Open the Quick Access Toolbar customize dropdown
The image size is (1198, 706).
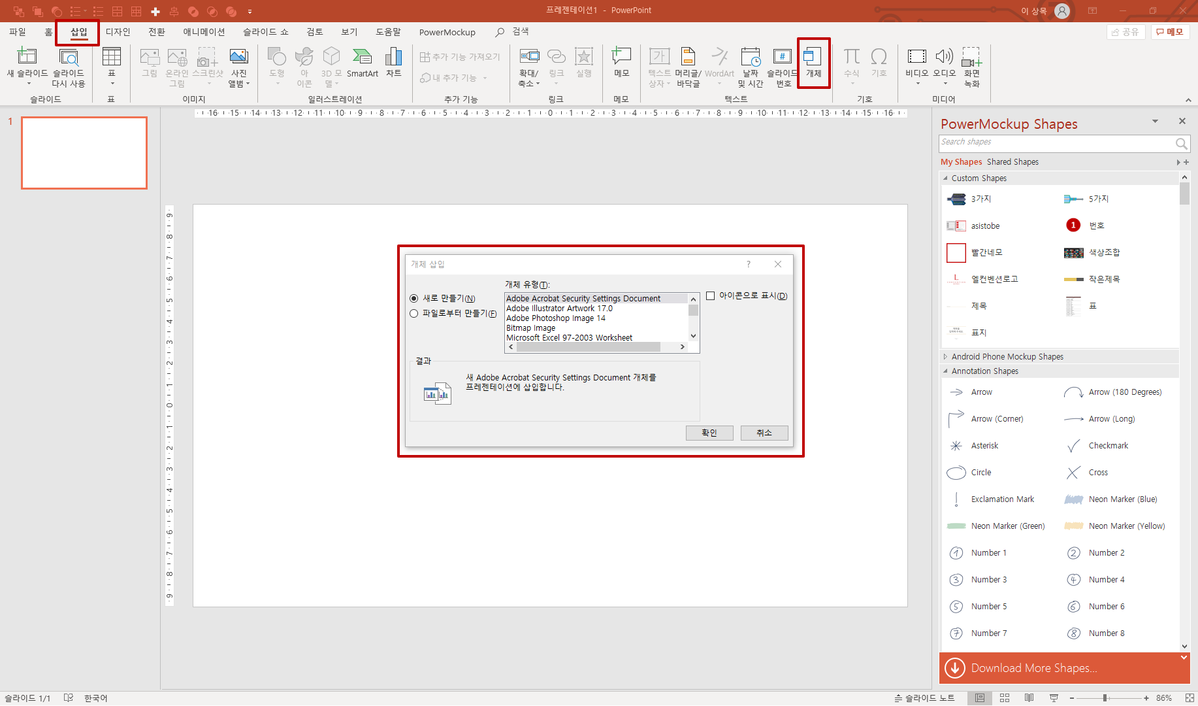[250, 12]
